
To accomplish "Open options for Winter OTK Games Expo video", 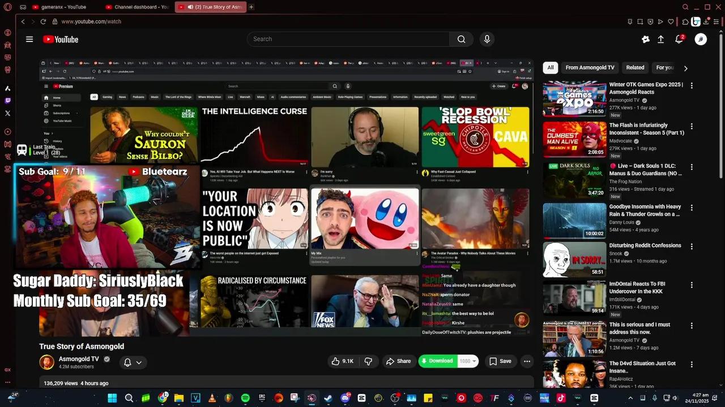I will pyautogui.click(x=692, y=85).
